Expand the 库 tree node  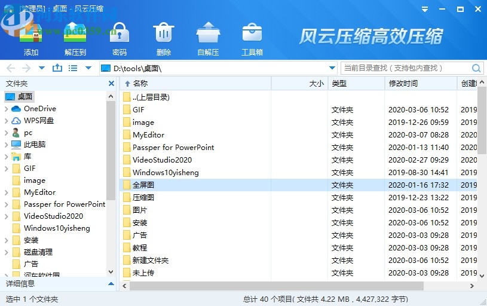coord(6,157)
